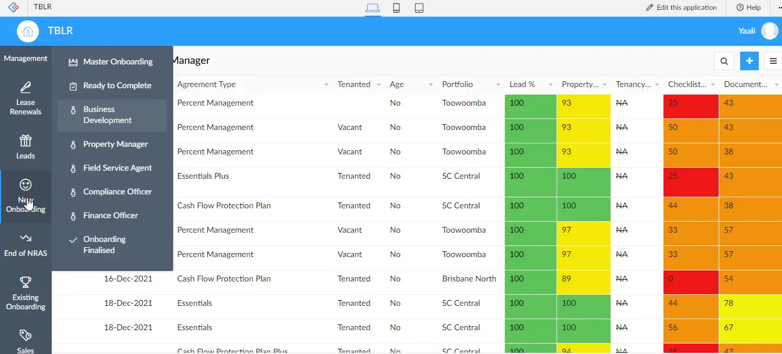Open the Leads gift icon
782x354 pixels.
click(26, 140)
